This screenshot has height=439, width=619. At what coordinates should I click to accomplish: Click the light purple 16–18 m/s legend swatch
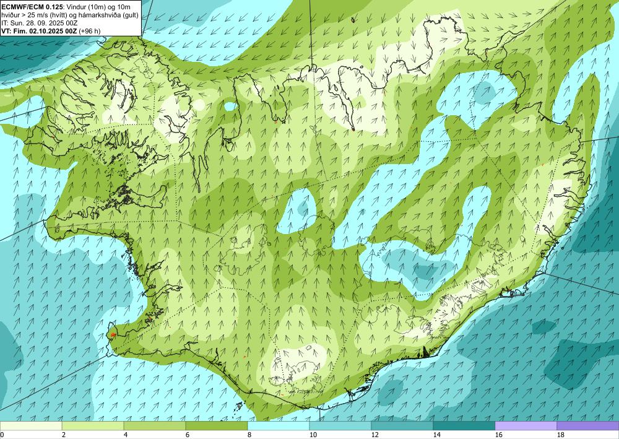[x=526, y=426]
